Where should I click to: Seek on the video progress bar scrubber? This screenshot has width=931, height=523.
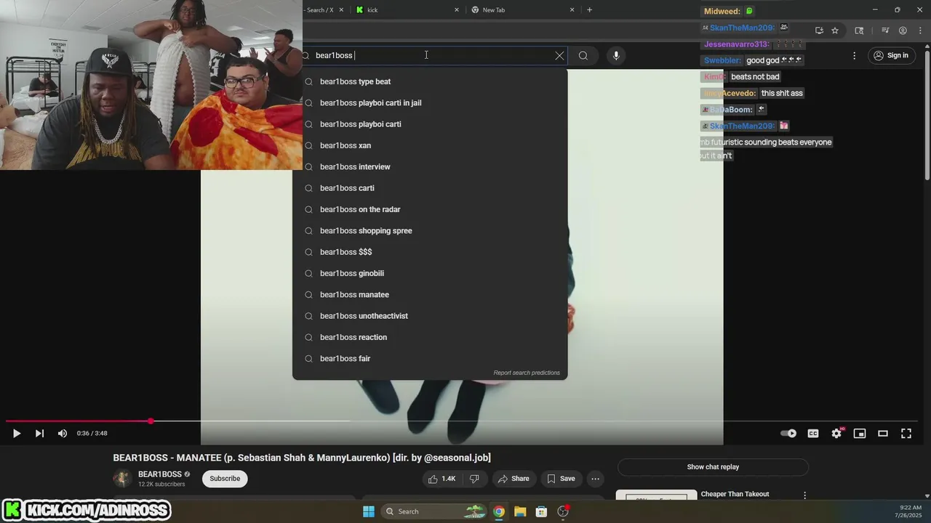tap(151, 421)
